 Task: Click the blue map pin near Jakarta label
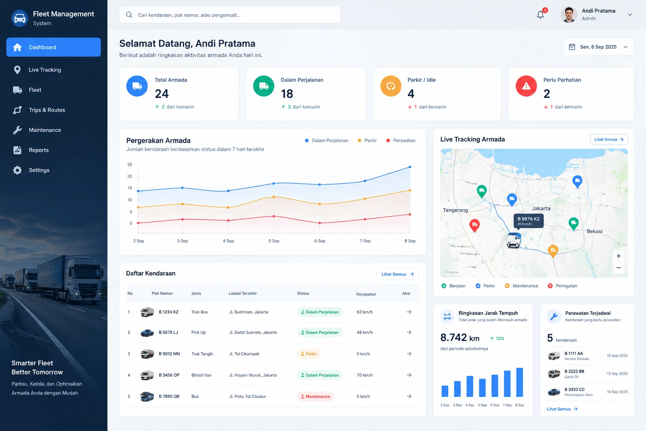(512, 199)
